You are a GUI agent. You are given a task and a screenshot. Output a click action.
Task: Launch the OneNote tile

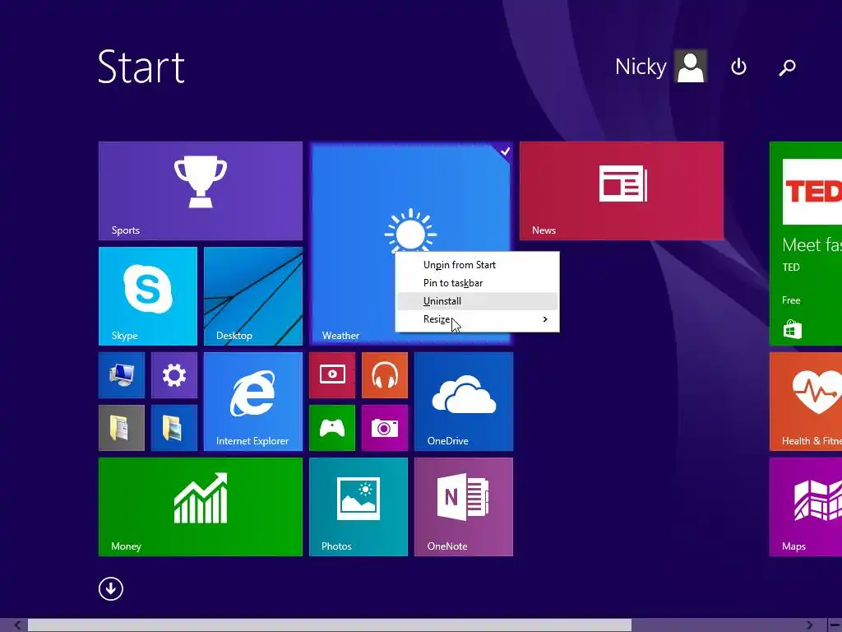(x=464, y=507)
